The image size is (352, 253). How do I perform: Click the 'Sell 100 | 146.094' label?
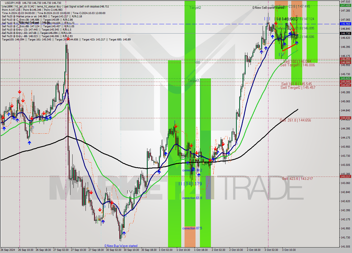(297, 62)
